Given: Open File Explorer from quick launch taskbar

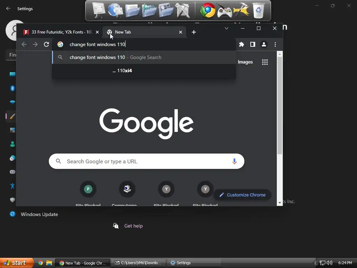Looking at the screenshot, I should [49, 263].
